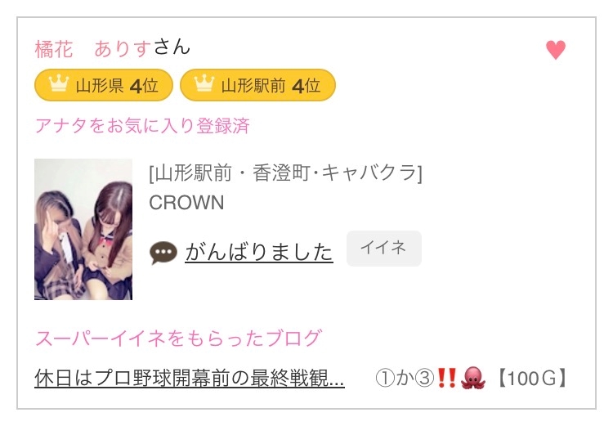Click the octopus emoji icon
This screenshot has width=613, height=426.
pos(473,378)
